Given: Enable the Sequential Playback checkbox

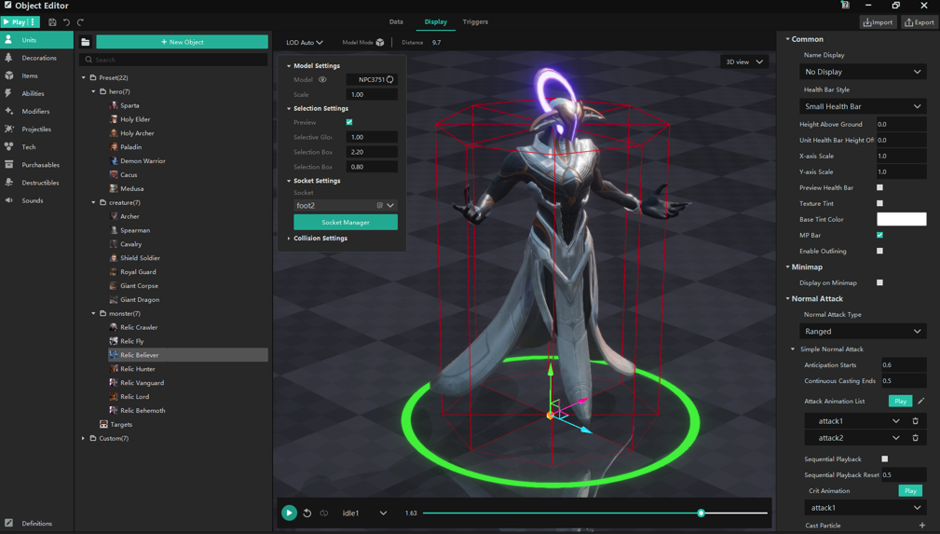Looking at the screenshot, I should (885, 459).
